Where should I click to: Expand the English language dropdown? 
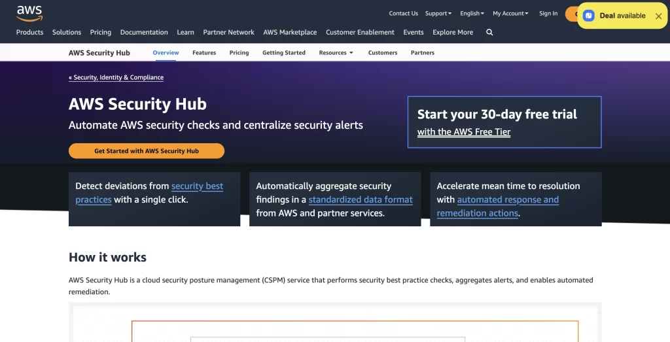472,13
